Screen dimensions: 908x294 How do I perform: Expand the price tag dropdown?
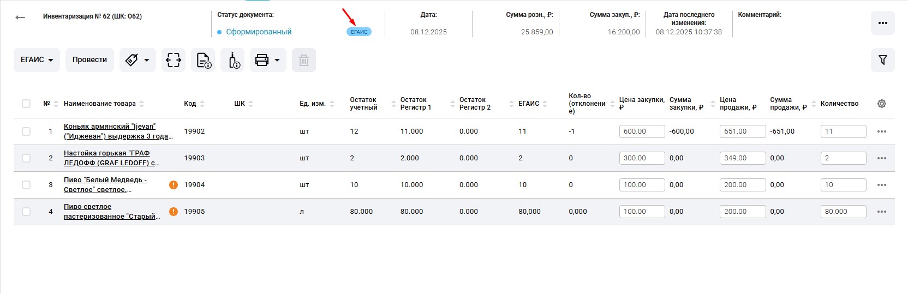138,60
